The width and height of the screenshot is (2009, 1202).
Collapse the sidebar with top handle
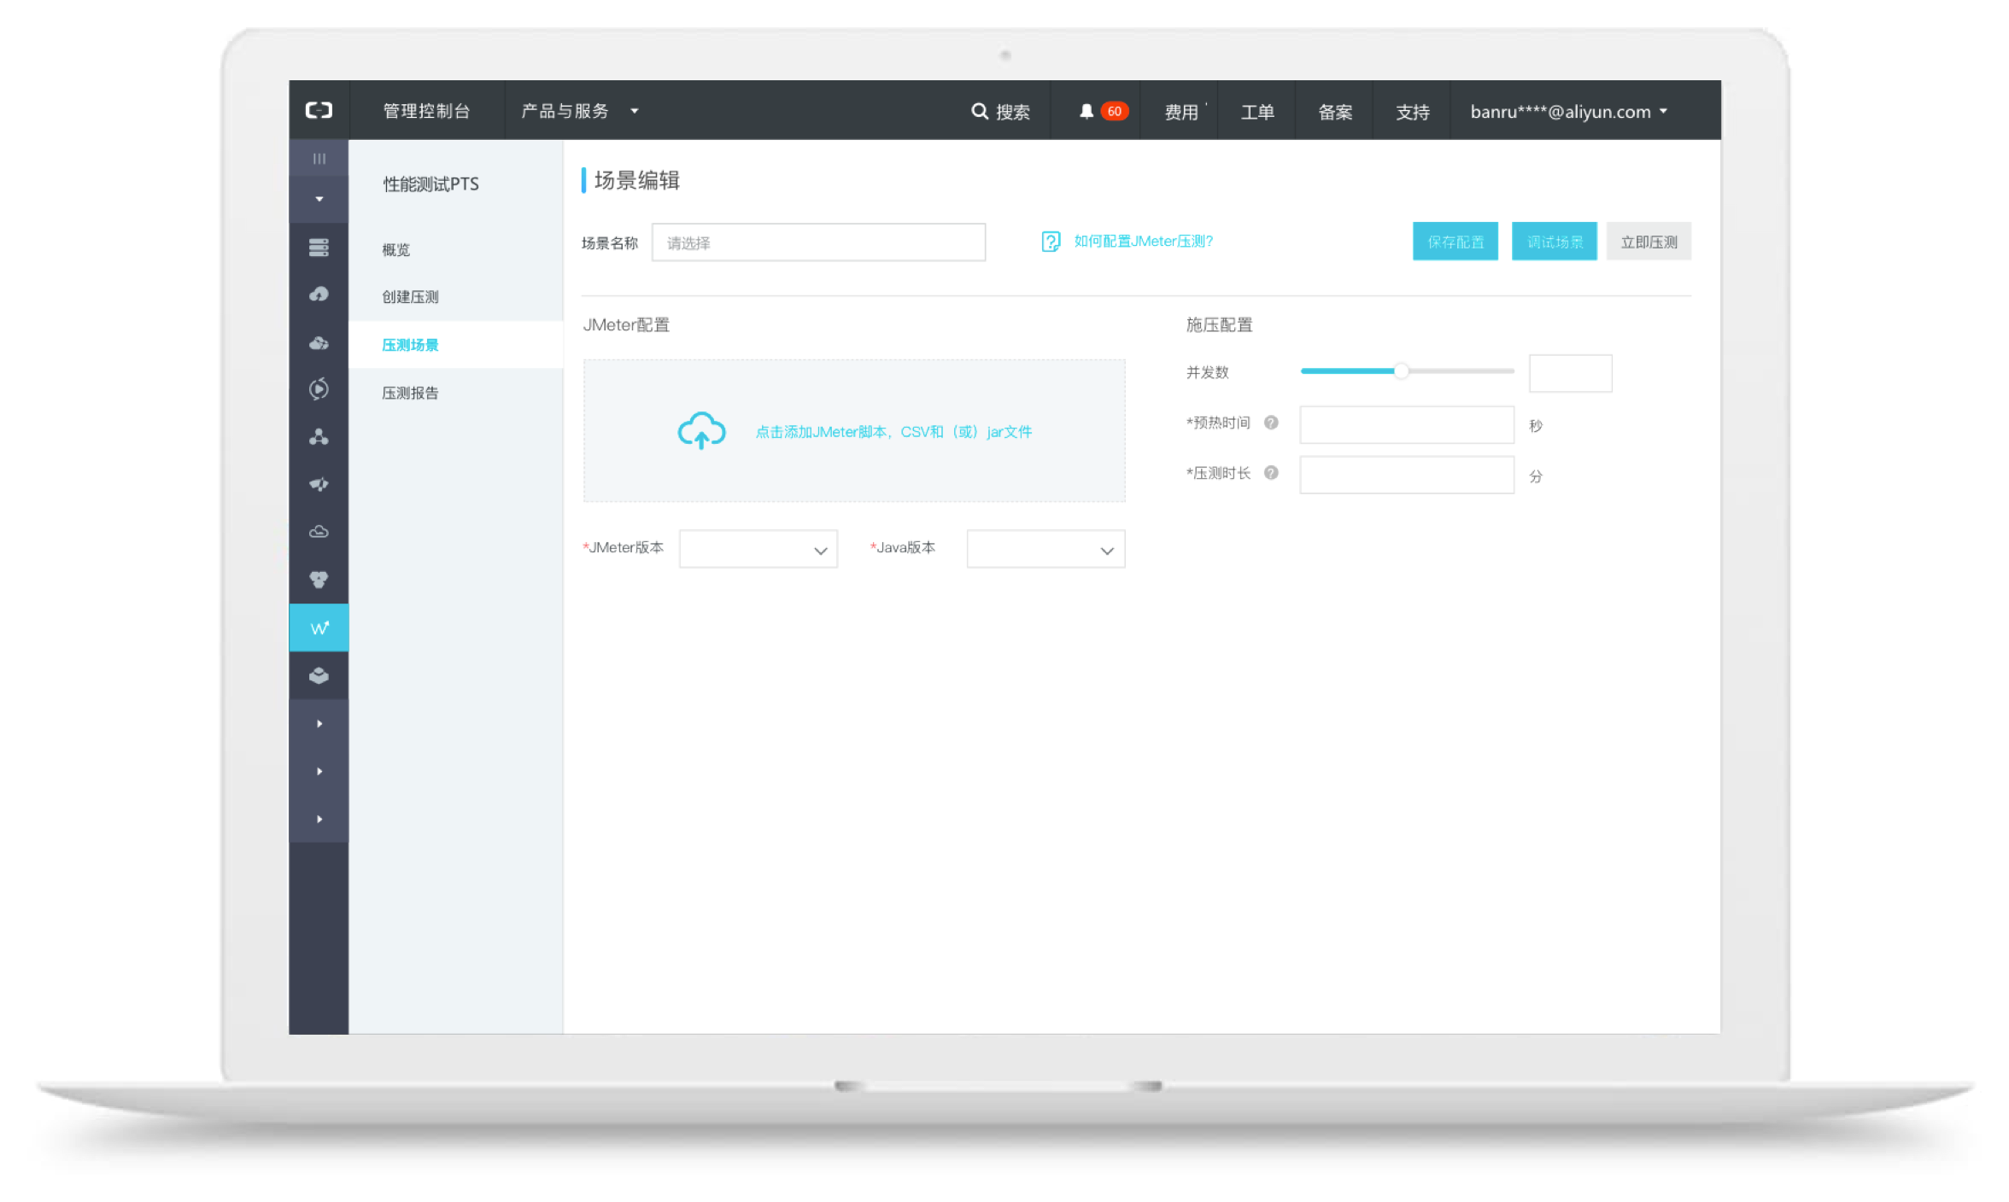319,158
